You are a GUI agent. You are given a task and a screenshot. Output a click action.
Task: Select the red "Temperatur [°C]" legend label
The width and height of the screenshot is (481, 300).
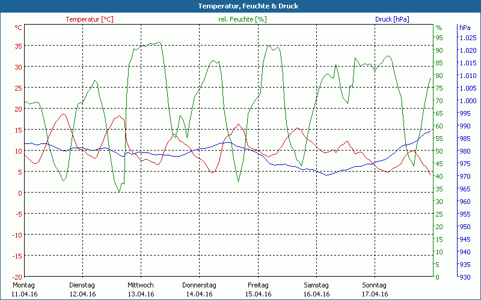90,19
